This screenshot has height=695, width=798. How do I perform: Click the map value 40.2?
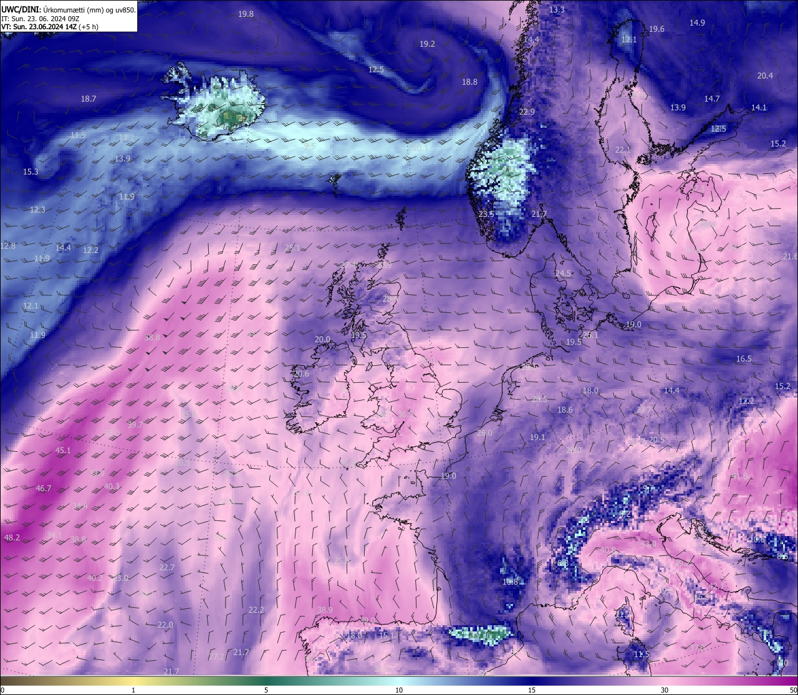coord(95,578)
